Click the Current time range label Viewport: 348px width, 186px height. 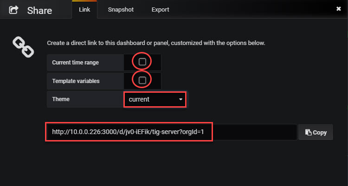[76, 63]
